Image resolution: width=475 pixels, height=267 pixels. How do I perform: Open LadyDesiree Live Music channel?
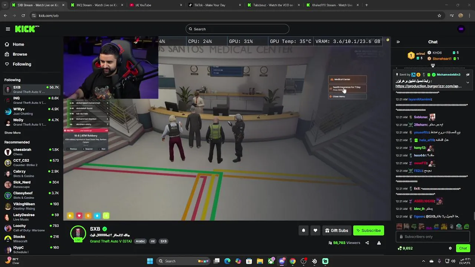(x=32, y=217)
